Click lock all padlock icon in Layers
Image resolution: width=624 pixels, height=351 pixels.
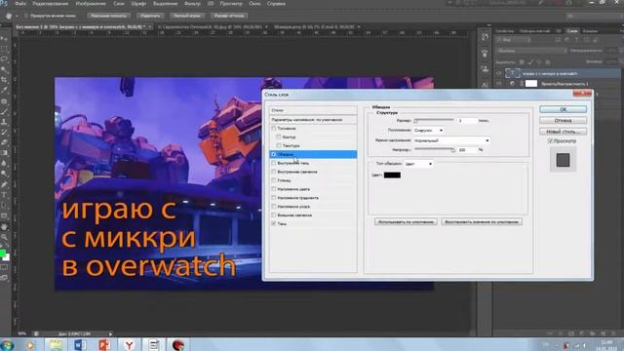pyautogui.click(x=548, y=62)
